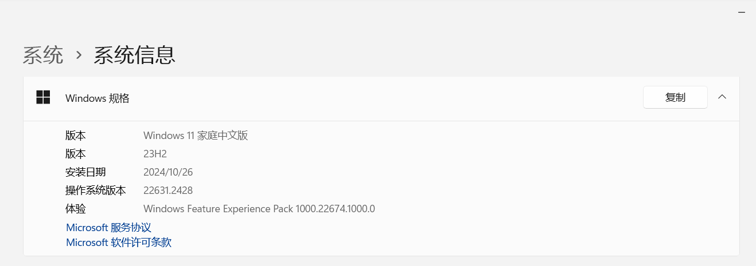Click the 版本 label beside 23H2
Screen dimensions: 756x266
coord(76,154)
